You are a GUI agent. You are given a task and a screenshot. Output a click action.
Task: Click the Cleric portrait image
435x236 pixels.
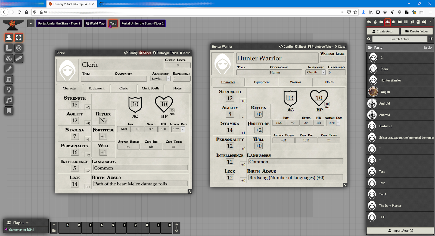pos(67,70)
